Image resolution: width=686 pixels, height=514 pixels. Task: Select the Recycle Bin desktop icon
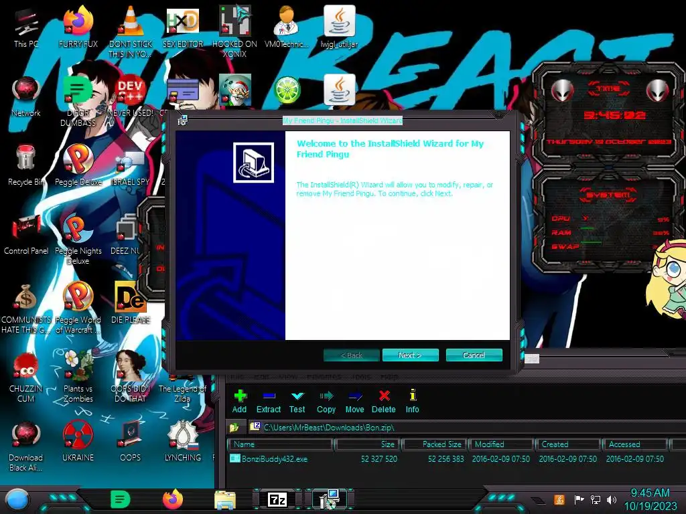[x=26, y=165]
